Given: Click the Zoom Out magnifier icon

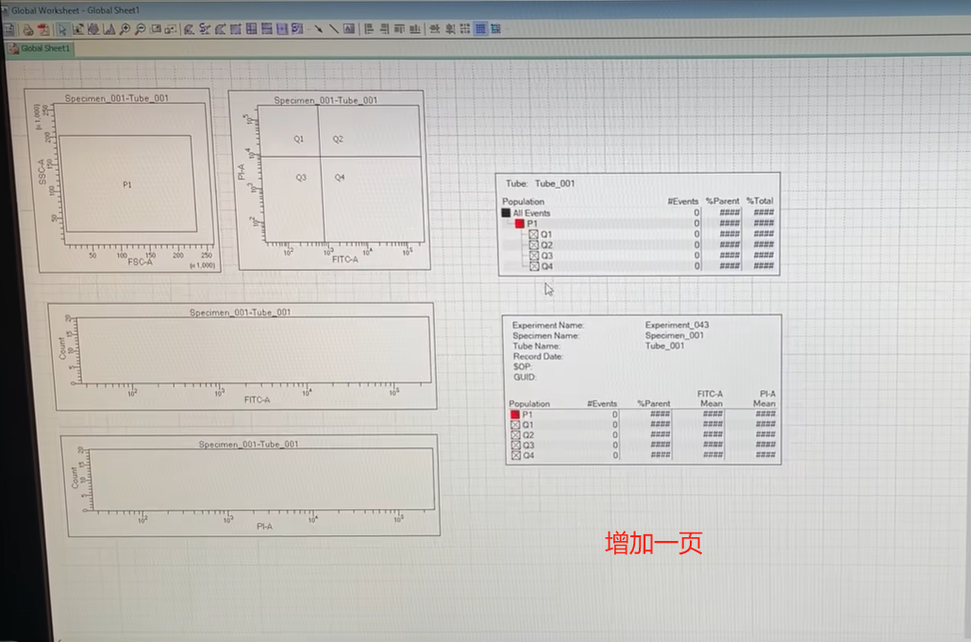Looking at the screenshot, I should [140, 29].
